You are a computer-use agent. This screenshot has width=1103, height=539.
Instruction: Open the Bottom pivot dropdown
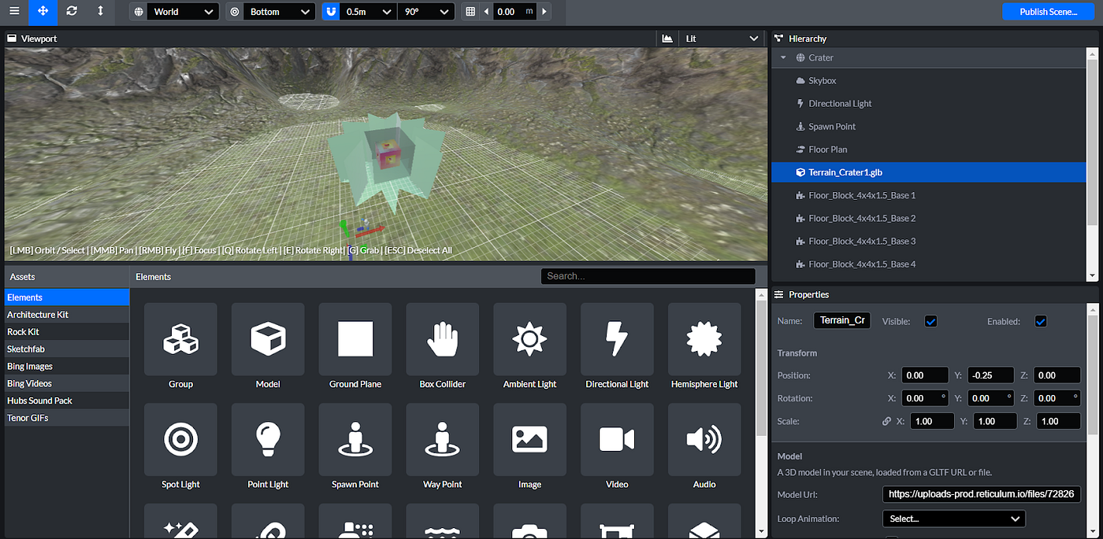coord(280,12)
